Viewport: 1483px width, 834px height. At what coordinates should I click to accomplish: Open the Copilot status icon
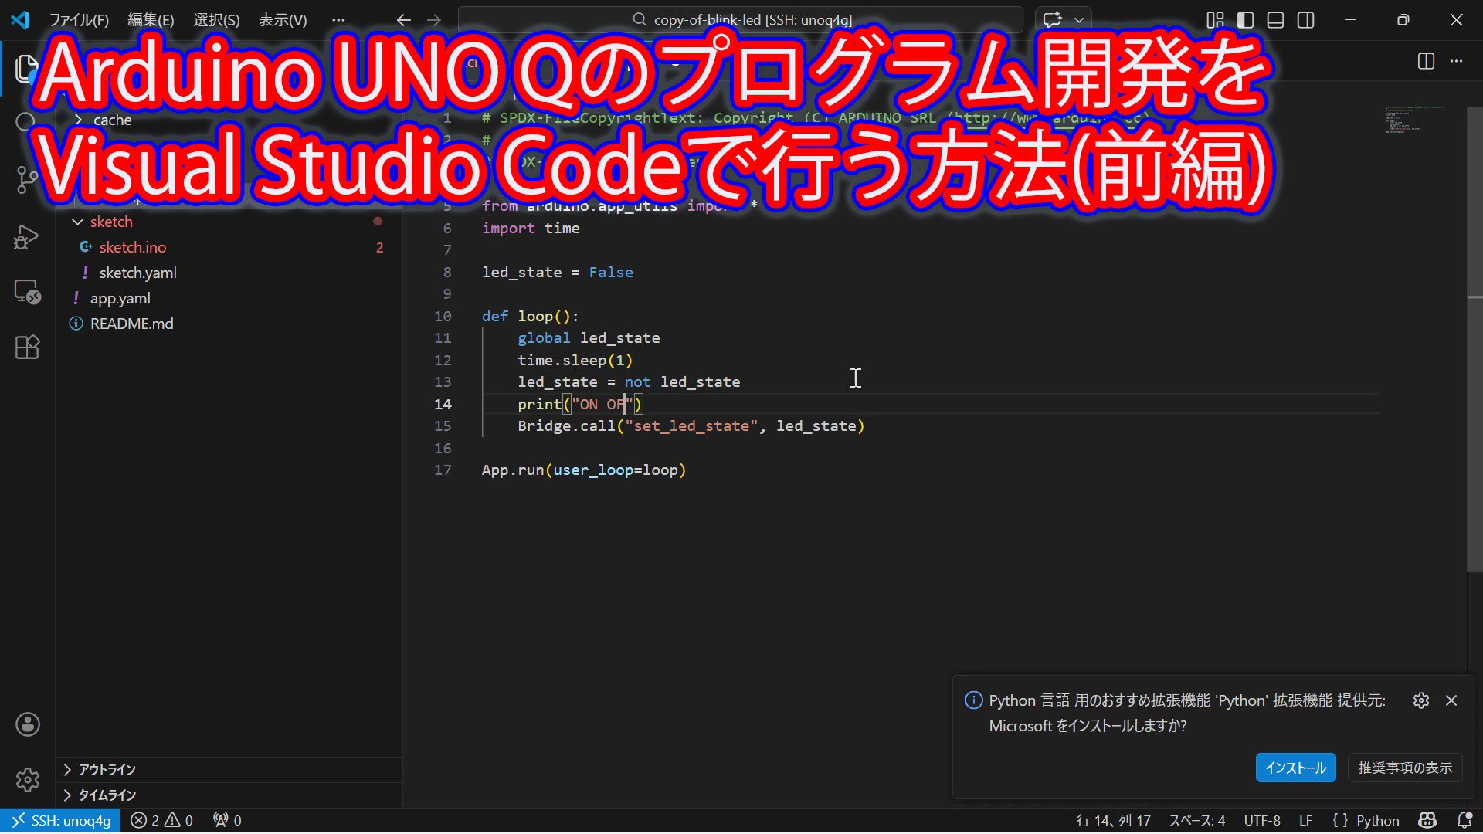pos(1427,820)
